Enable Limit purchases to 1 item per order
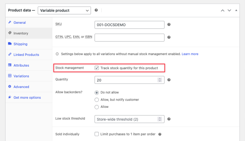The height and width of the screenshot is (141, 245). click(x=97, y=134)
